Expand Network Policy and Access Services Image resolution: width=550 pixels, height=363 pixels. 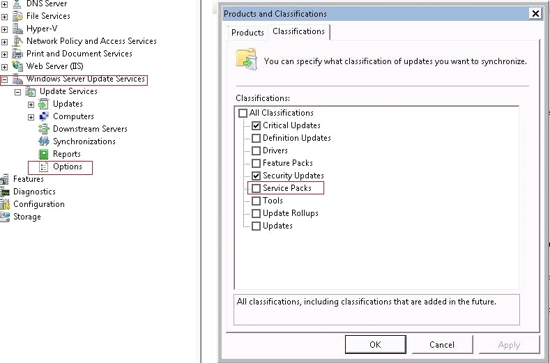tap(4, 42)
